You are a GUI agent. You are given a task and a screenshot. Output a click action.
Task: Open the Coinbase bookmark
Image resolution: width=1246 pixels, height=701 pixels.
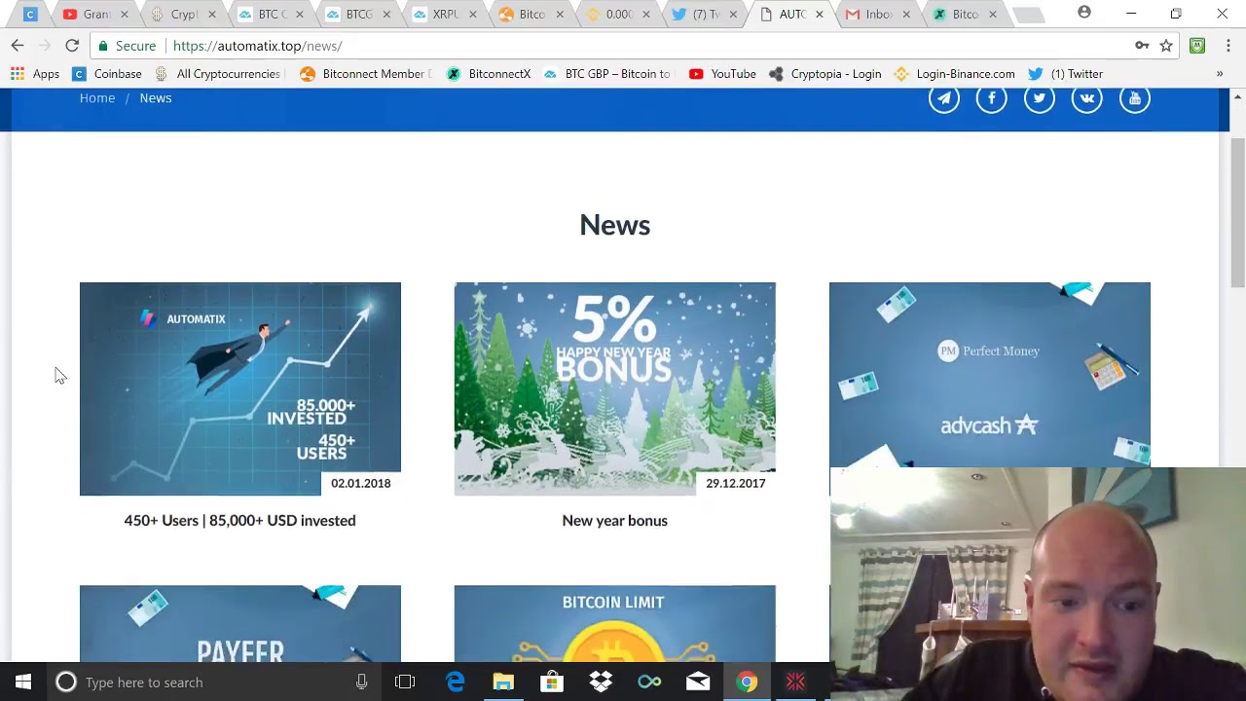[107, 74]
